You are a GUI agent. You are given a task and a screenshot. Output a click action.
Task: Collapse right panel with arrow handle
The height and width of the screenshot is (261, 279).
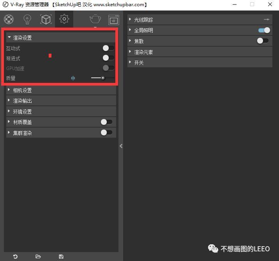[121, 146]
